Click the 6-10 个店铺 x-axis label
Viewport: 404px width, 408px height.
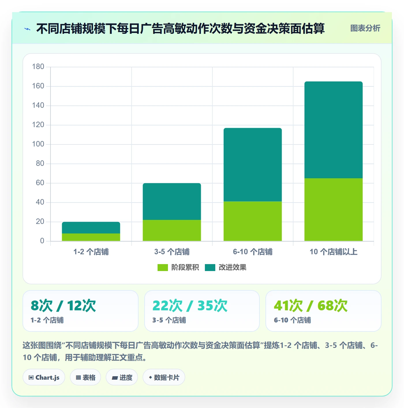click(253, 252)
